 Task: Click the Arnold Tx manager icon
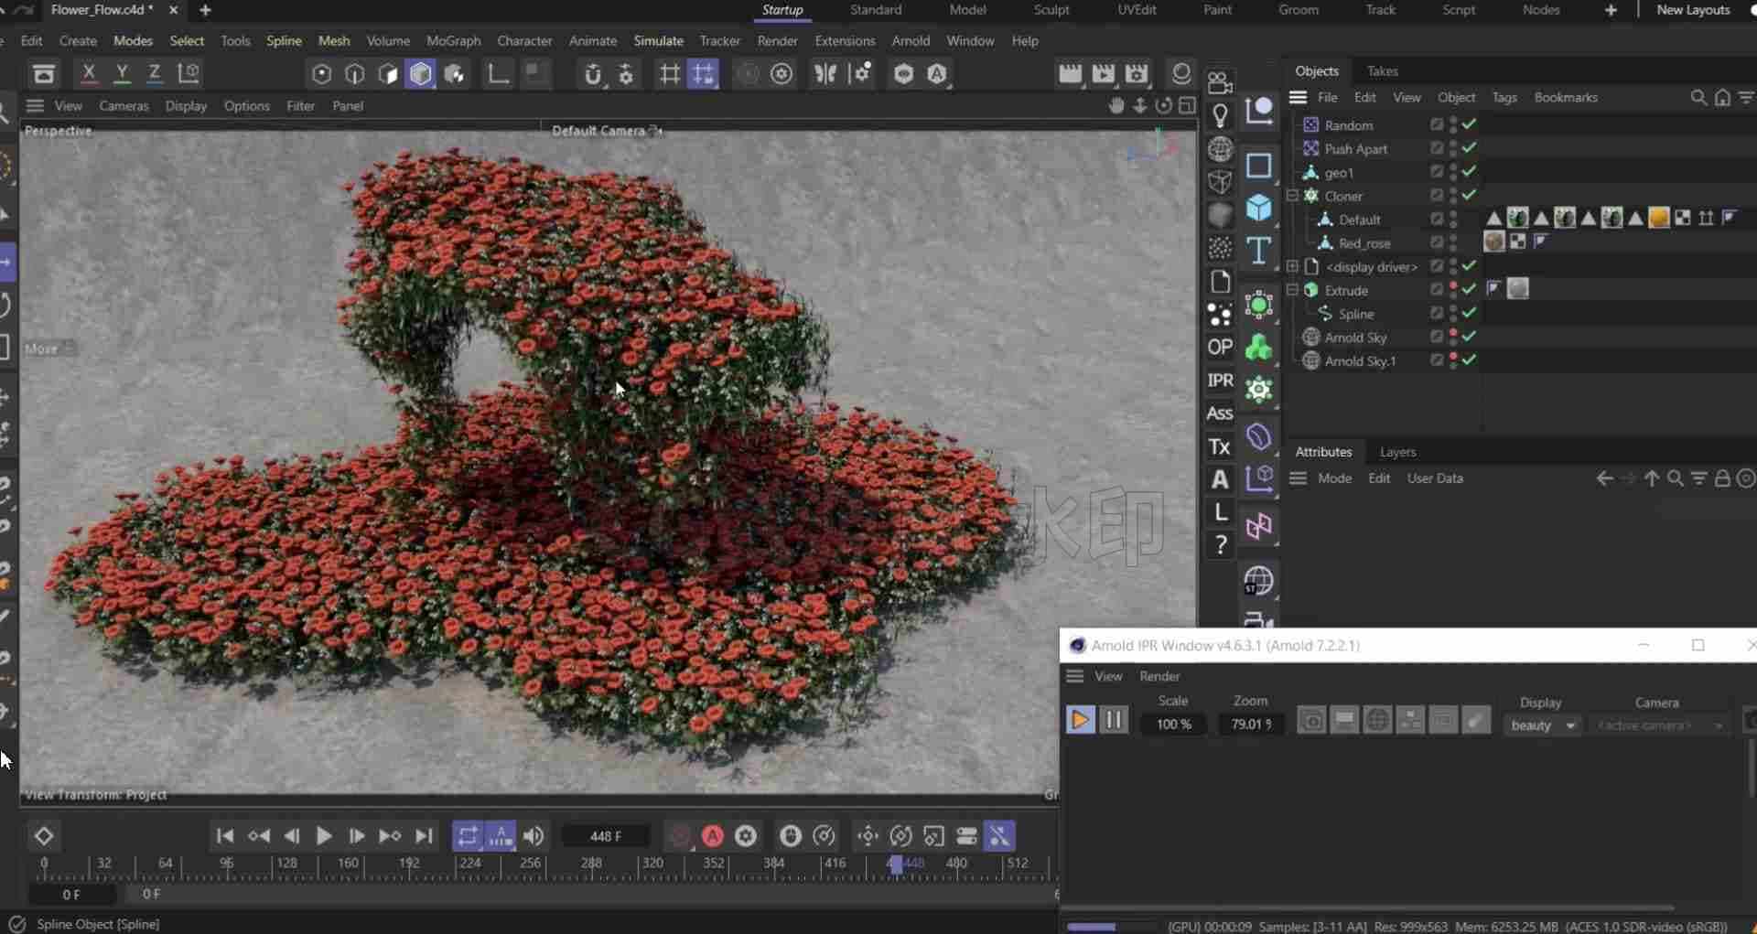[x=1220, y=446]
